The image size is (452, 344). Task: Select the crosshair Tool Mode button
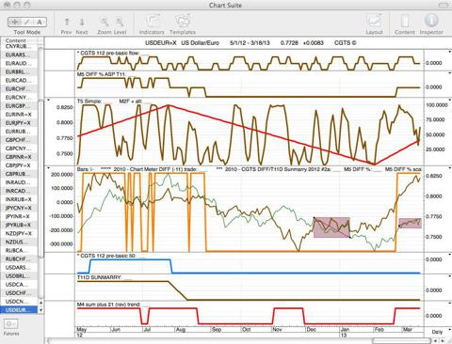(x=14, y=22)
